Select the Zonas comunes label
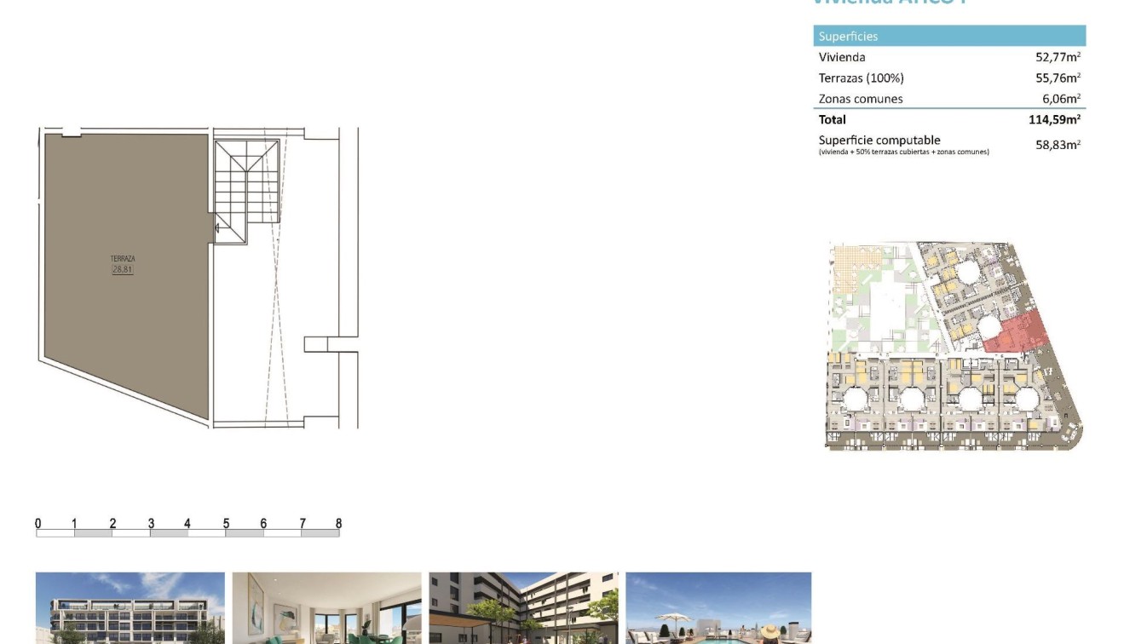The height and width of the screenshot is (644, 1124). pyautogui.click(x=861, y=99)
